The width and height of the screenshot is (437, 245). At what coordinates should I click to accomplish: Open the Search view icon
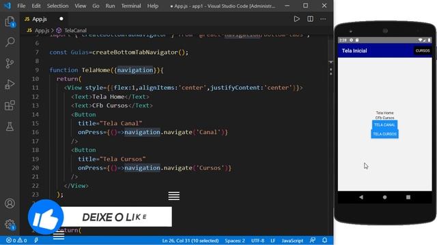(10, 42)
